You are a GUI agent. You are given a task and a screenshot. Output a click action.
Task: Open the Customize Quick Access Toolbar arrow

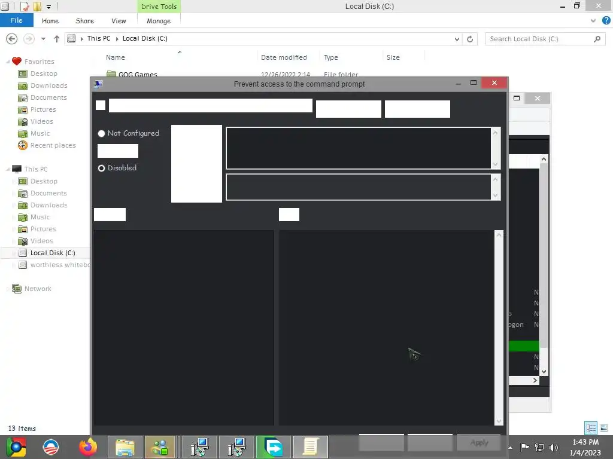tap(49, 7)
